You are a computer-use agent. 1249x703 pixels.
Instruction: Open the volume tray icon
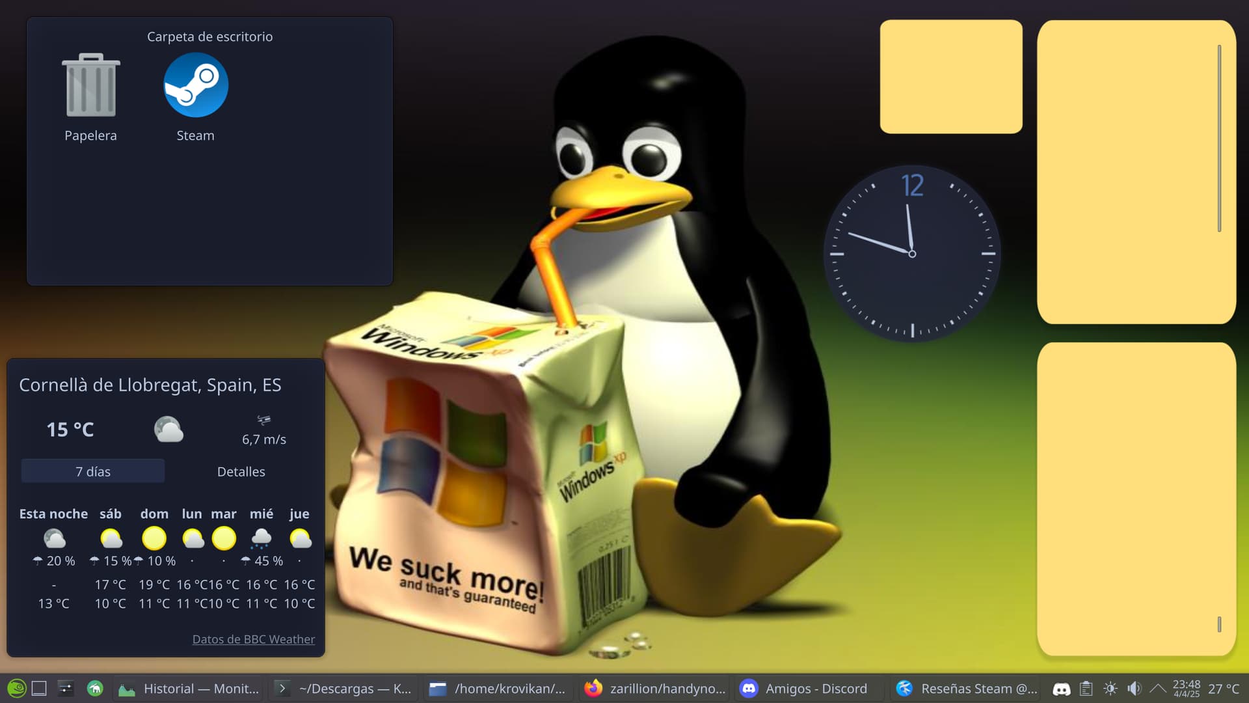tap(1134, 689)
